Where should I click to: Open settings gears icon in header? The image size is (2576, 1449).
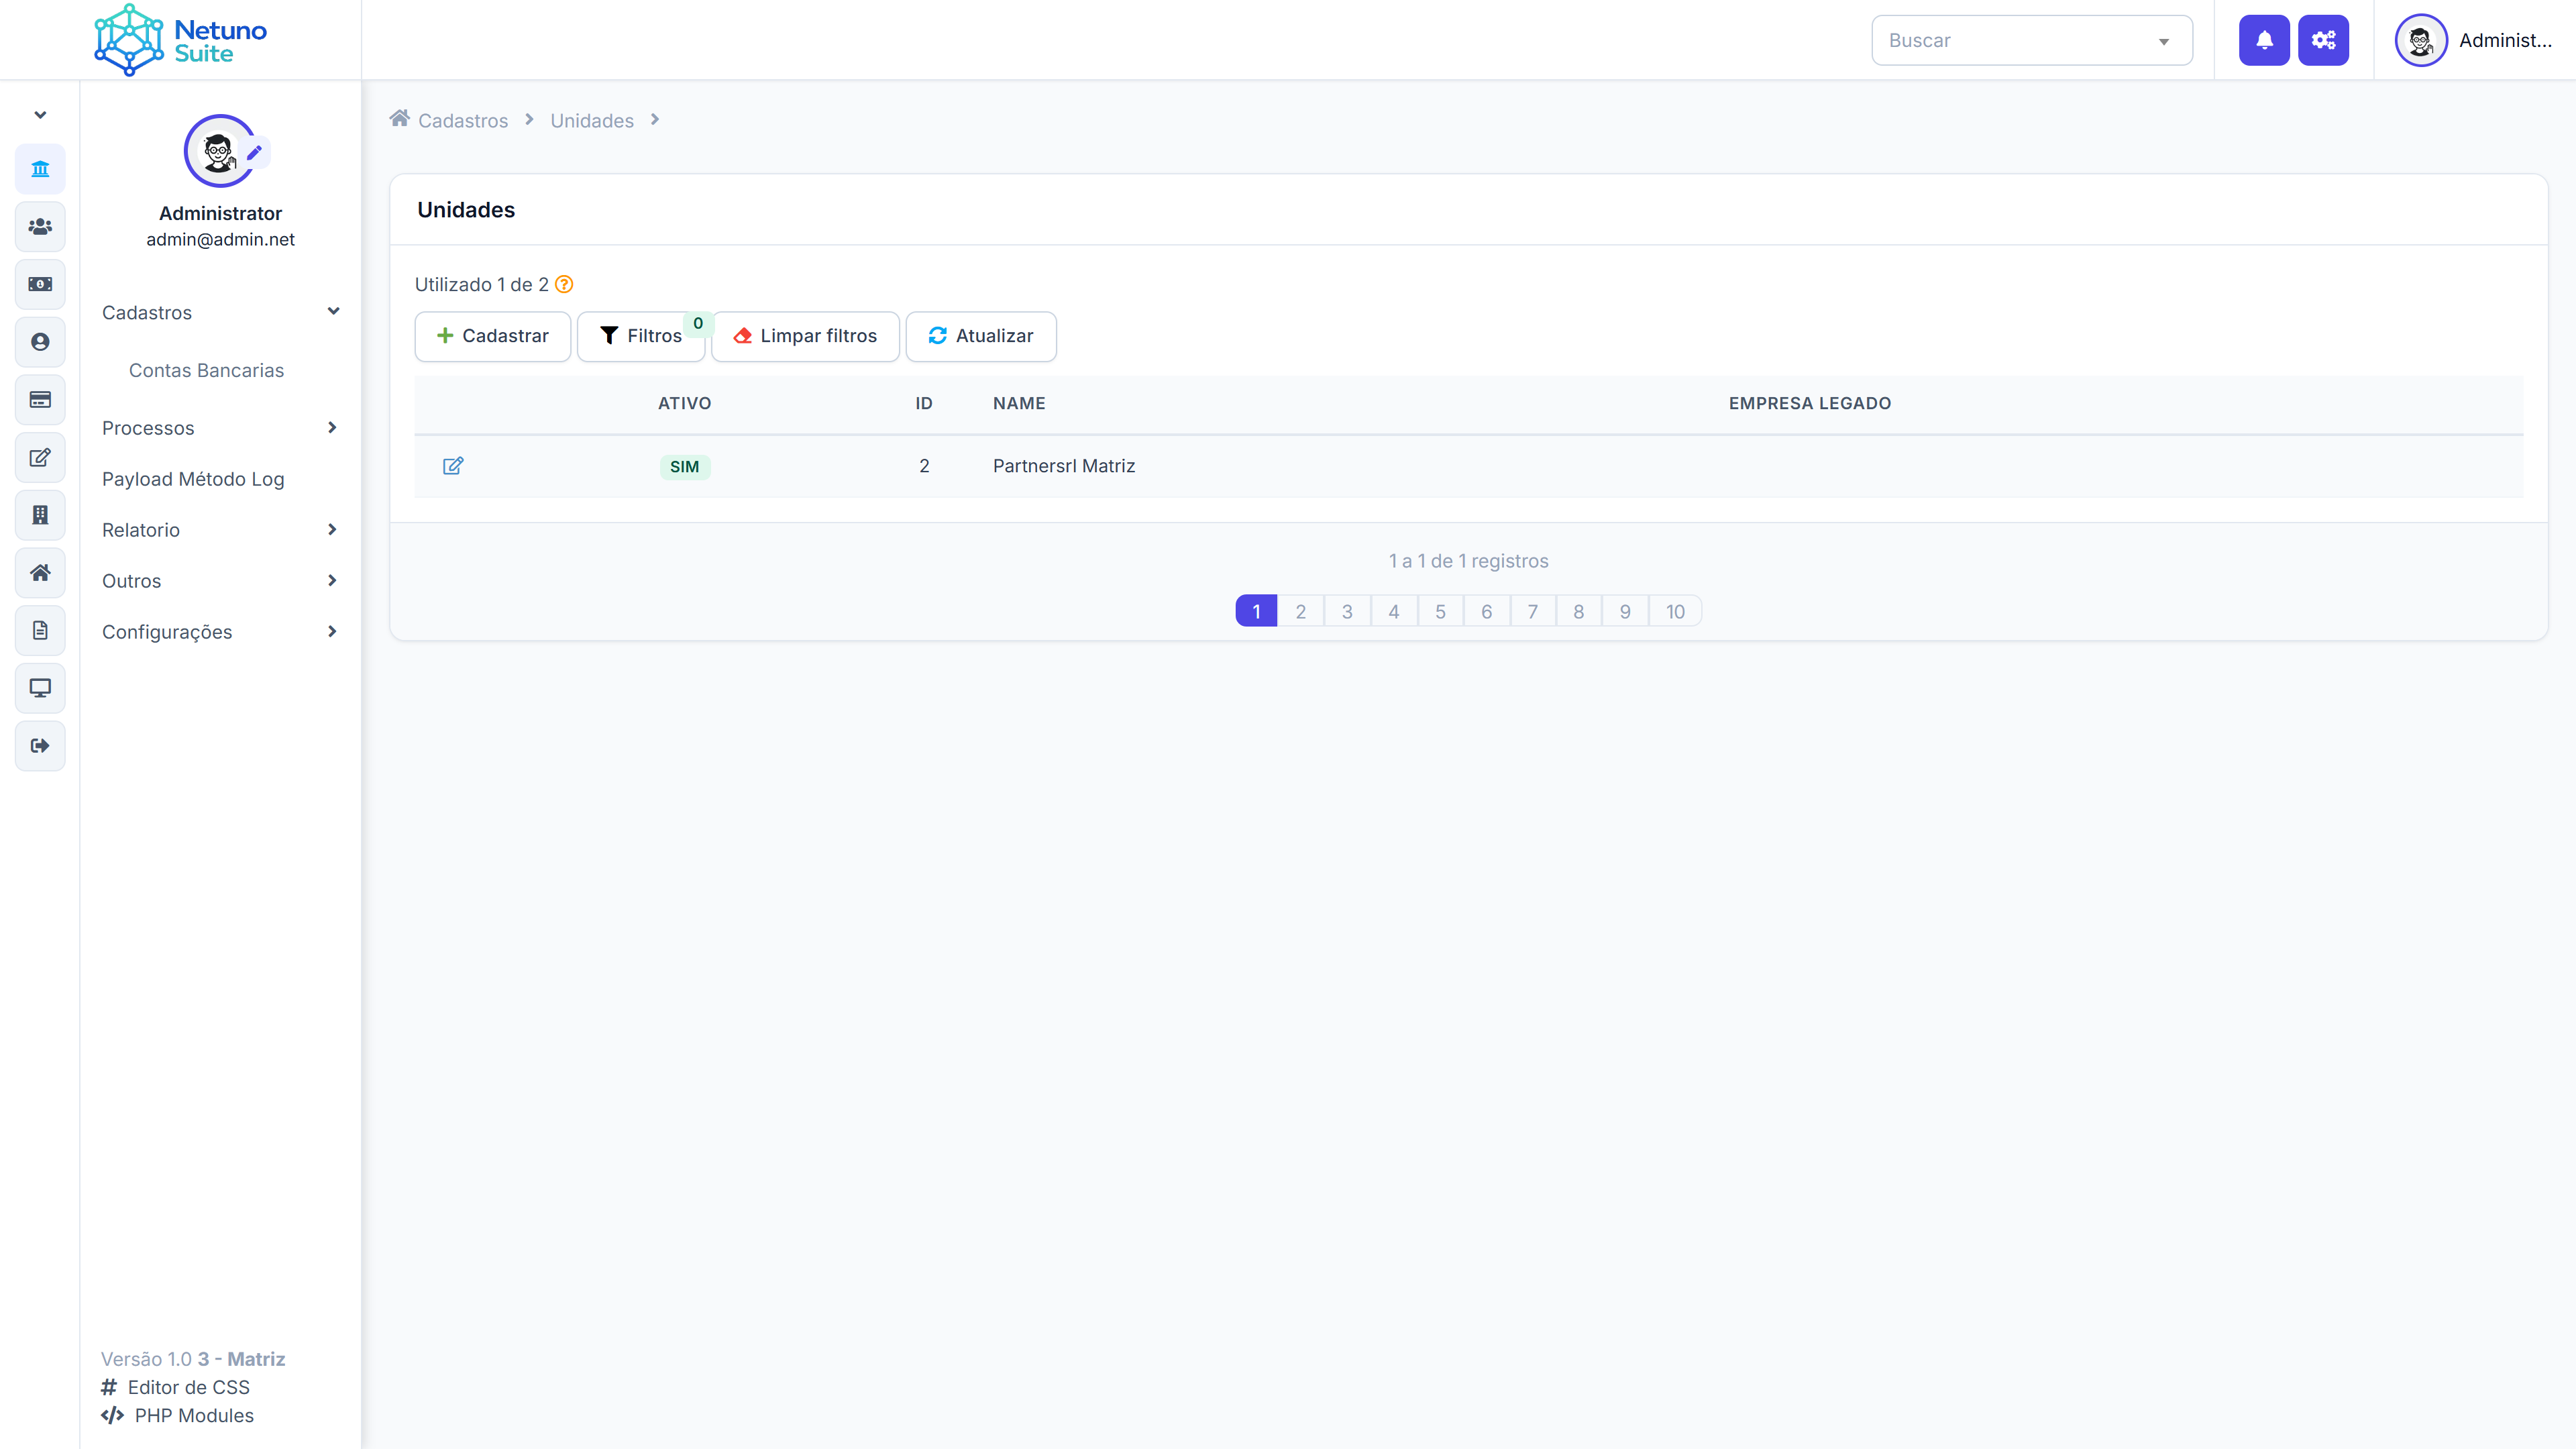(x=2323, y=40)
